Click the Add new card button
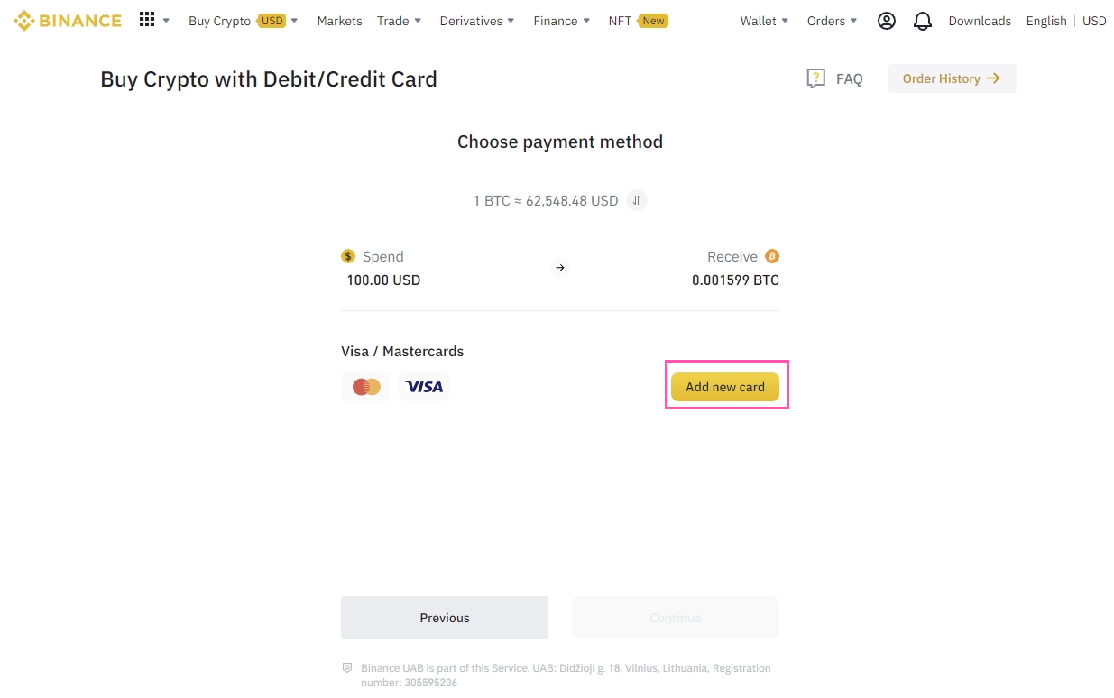Viewport: 1114px width, 698px height. pyautogui.click(x=725, y=387)
